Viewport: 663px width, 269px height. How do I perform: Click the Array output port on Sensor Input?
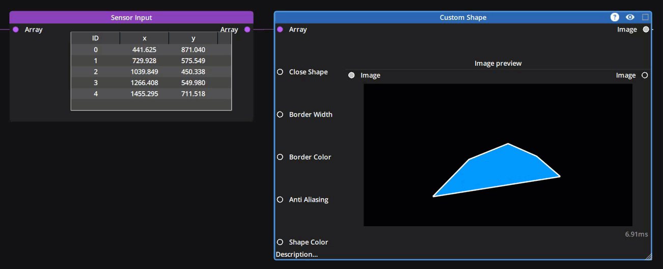pyautogui.click(x=247, y=30)
